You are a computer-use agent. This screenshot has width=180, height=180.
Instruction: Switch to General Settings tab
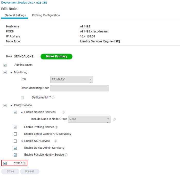(15, 15)
